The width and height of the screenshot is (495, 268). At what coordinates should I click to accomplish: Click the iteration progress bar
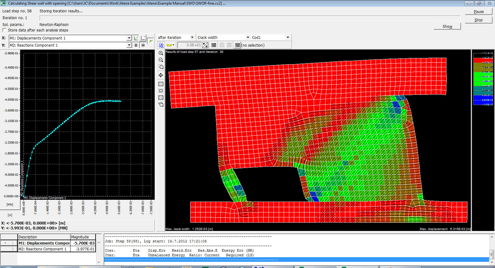coord(250,18)
